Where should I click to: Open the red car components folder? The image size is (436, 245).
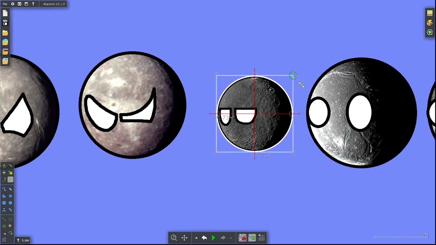(5, 52)
